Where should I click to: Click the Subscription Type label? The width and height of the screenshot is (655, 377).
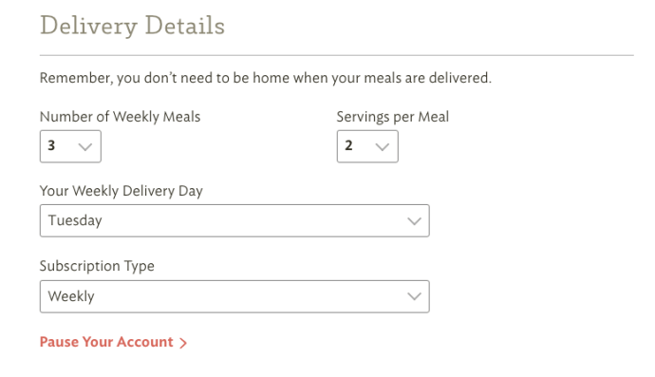97,266
